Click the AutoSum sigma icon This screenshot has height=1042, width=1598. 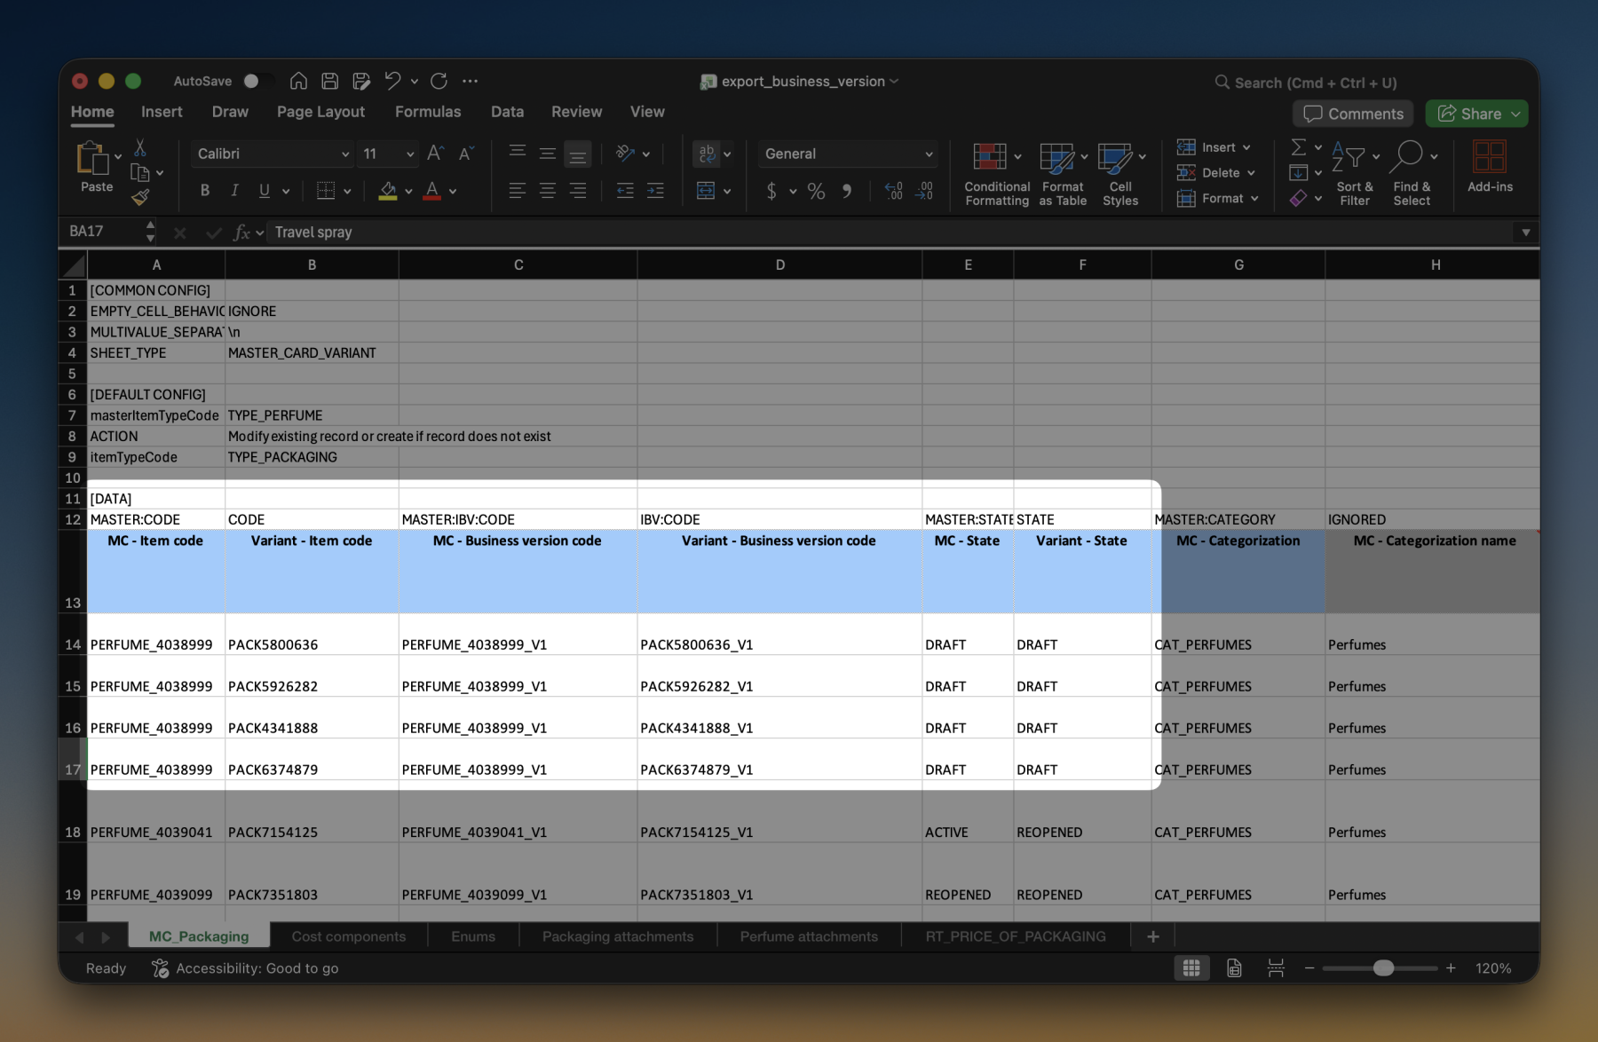pyautogui.click(x=1298, y=146)
